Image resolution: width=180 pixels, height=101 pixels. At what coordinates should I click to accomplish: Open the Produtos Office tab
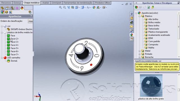coord(102,3)
